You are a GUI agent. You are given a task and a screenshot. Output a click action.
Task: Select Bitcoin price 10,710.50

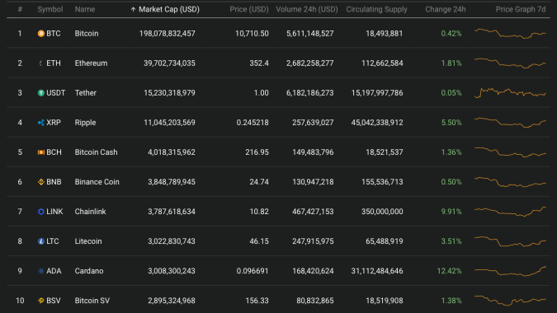(x=252, y=34)
